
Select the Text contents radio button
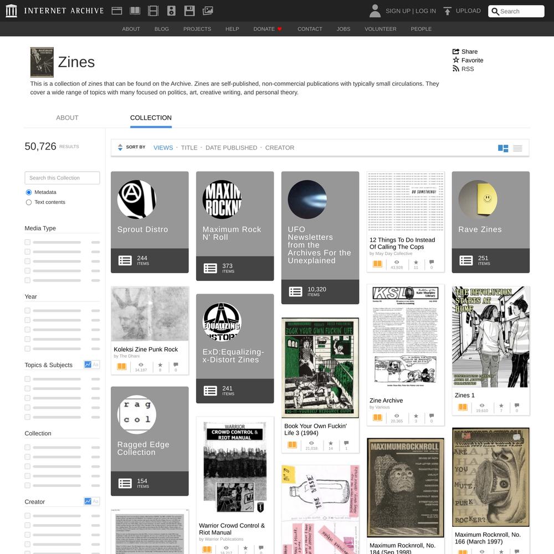coord(29,202)
